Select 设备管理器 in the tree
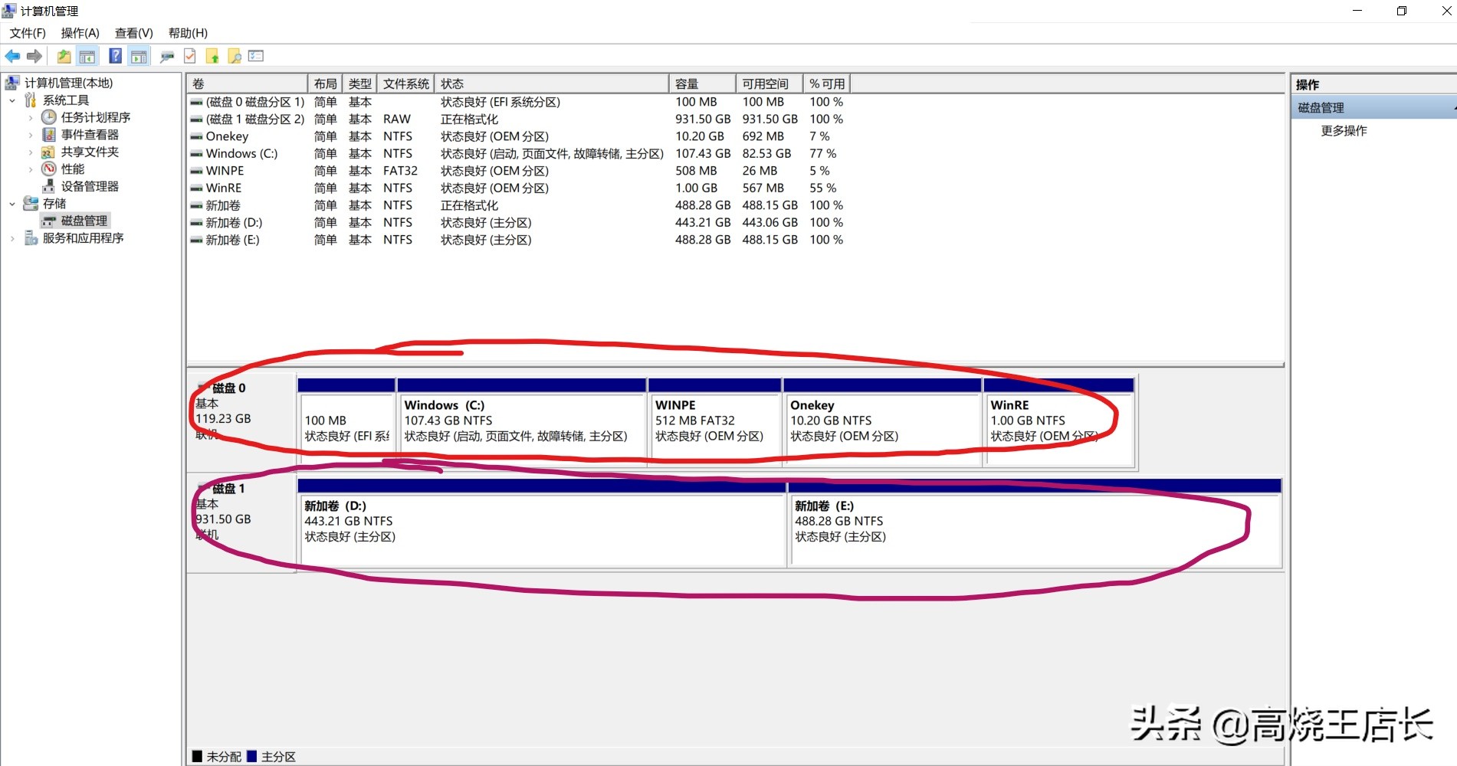Screen dimensions: 1457x766 (90, 186)
